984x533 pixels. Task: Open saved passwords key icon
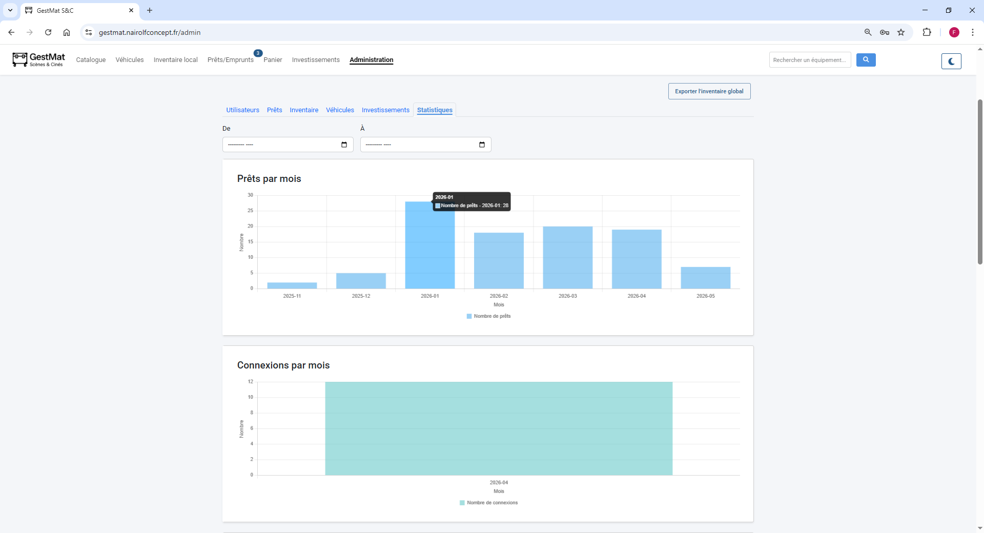coord(885,32)
